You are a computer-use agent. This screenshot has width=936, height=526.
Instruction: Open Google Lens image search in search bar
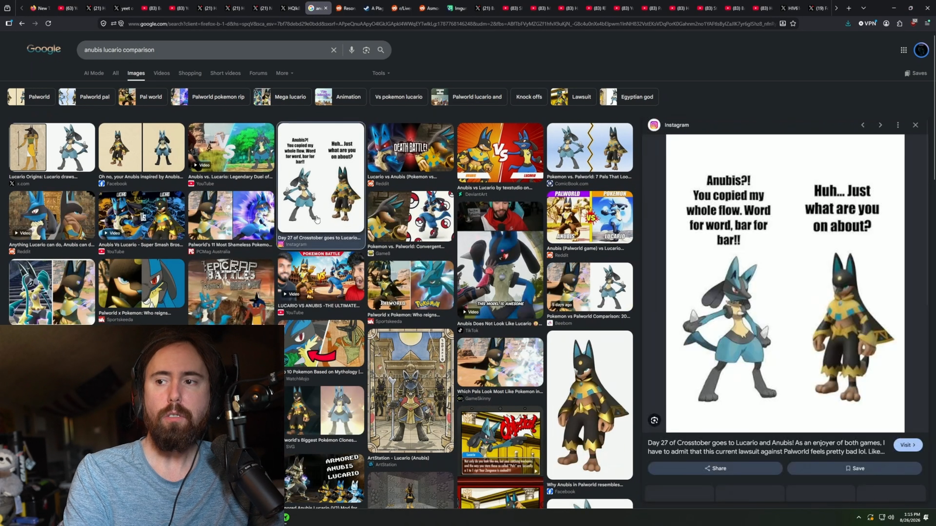point(366,50)
